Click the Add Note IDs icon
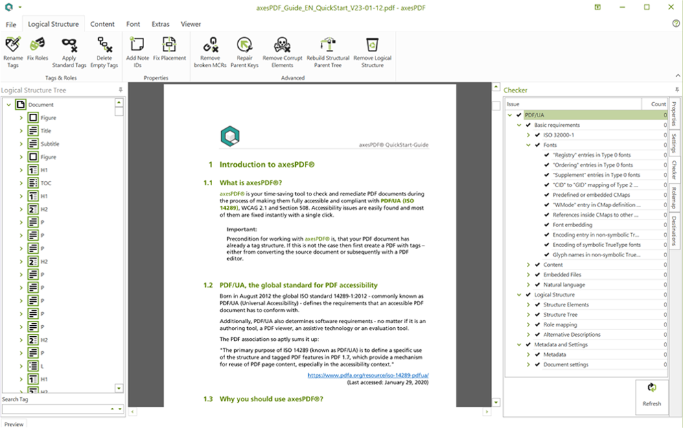The height and width of the screenshot is (428, 683). point(137,45)
